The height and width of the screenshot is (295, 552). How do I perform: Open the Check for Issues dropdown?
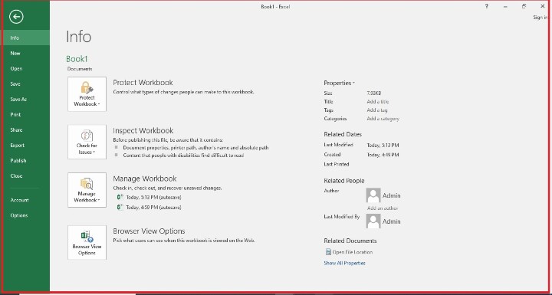(87, 142)
